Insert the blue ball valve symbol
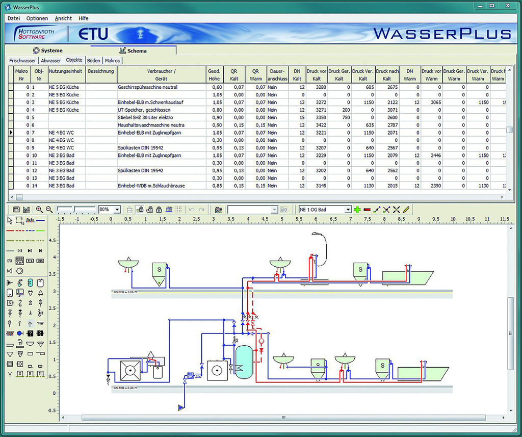 (x=20, y=333)
